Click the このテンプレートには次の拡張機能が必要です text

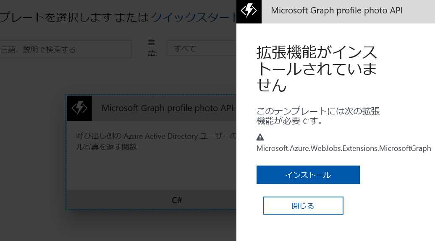(x=318, y=116)
